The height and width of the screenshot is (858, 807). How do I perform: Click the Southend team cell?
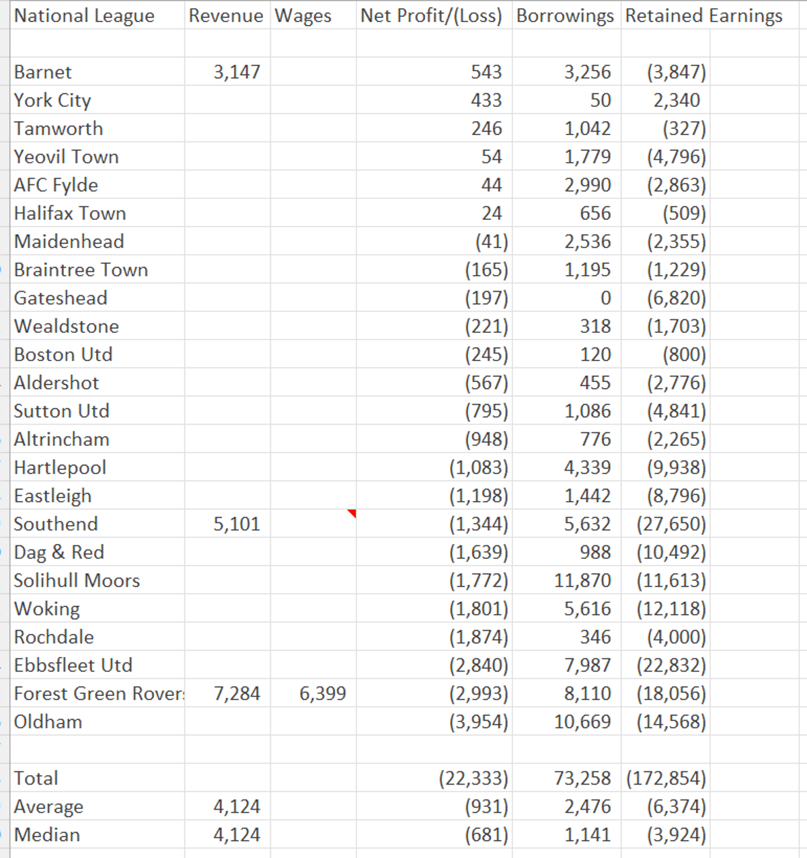pos(98,523)
